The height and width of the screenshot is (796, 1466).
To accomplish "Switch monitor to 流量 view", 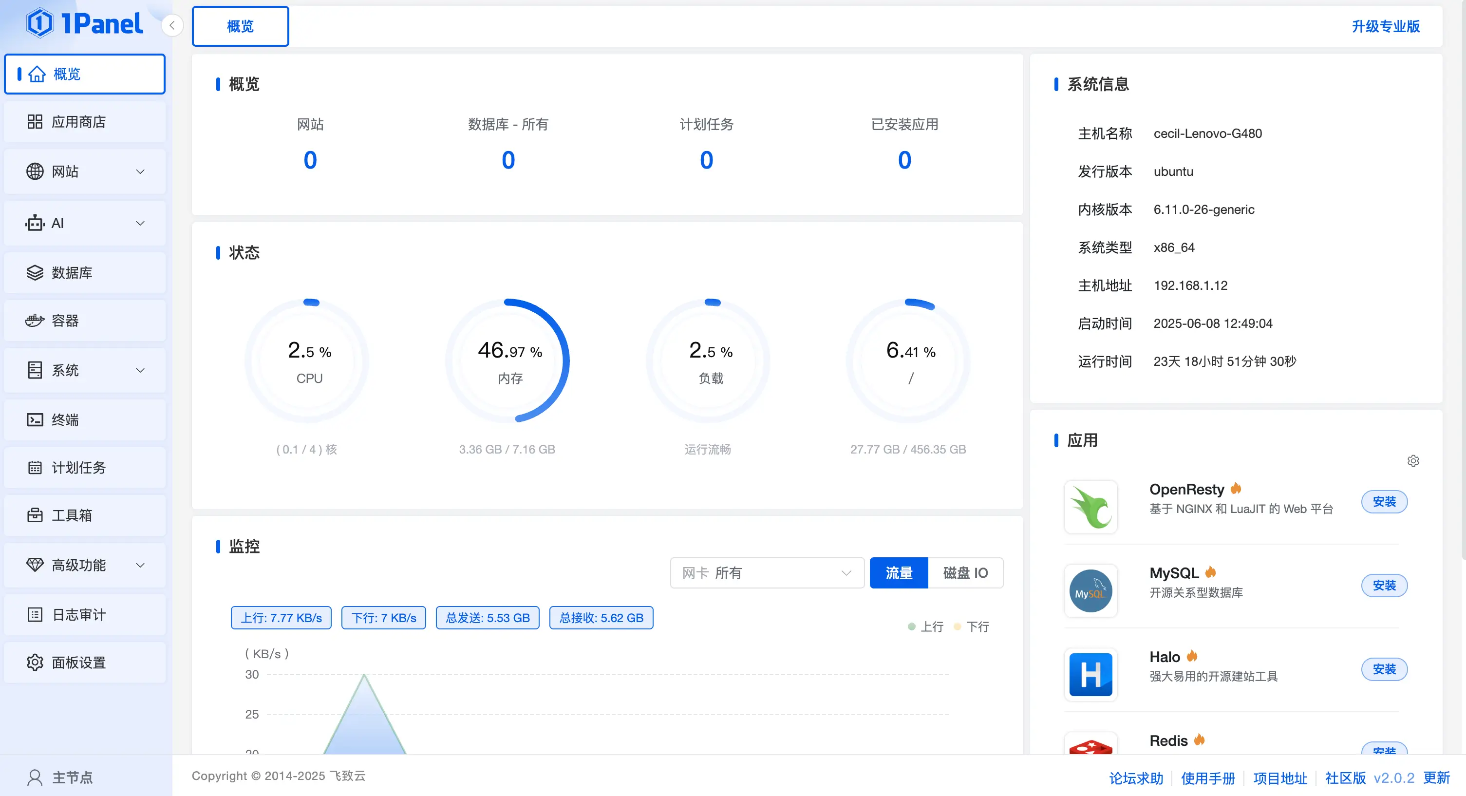I will [x=899, y=573].
